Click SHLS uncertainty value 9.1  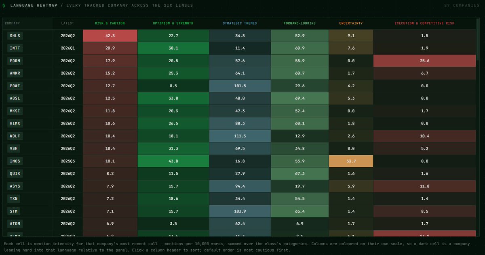[x=351, y=36]
